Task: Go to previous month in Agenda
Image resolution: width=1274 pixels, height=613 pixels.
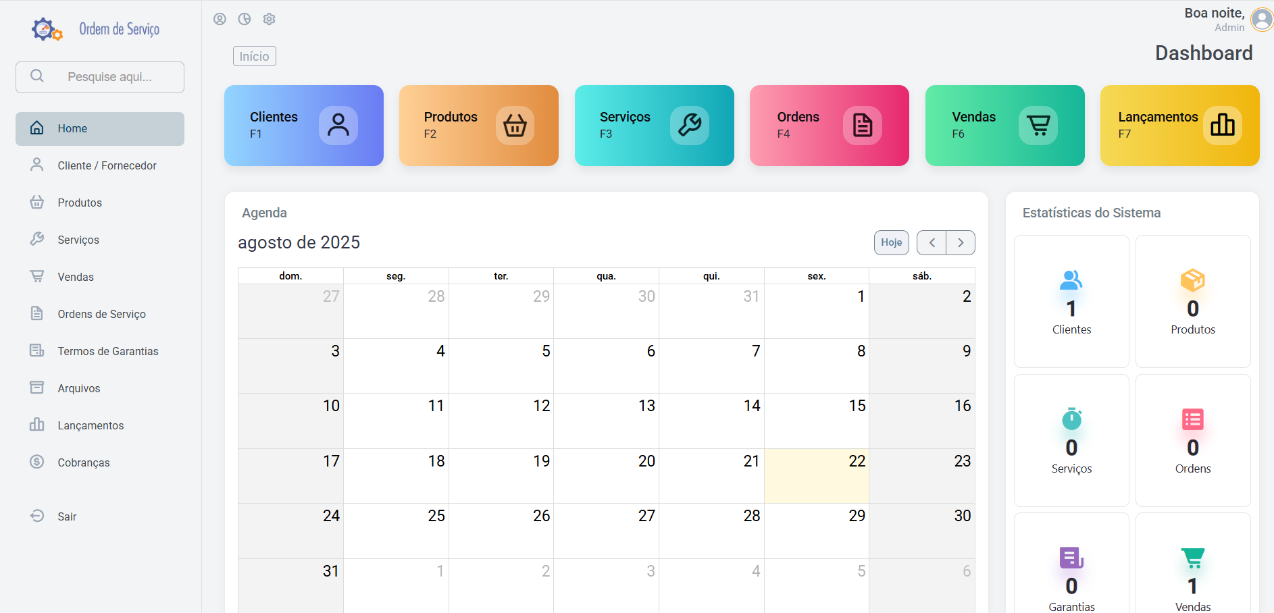Action: (932, 243)
